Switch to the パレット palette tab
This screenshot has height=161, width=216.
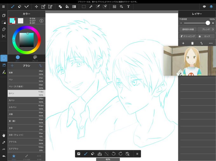(x=35, y=58)
